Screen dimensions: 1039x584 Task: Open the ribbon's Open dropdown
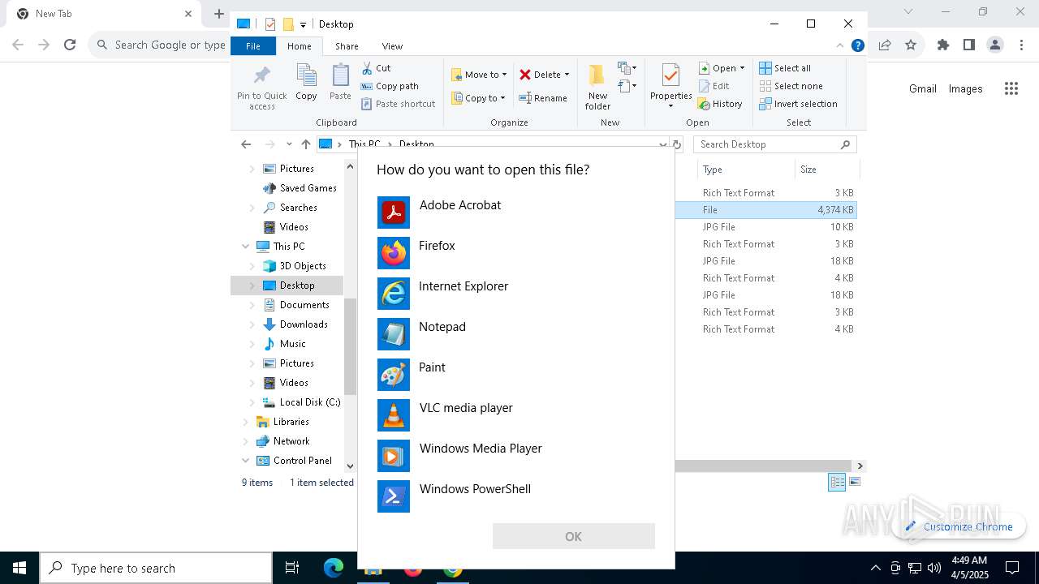pos(722,68)
